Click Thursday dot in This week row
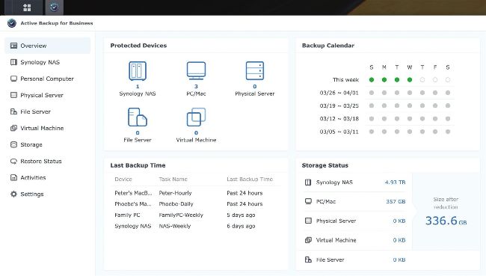This screenshot has width=486, height=276. 422,80
